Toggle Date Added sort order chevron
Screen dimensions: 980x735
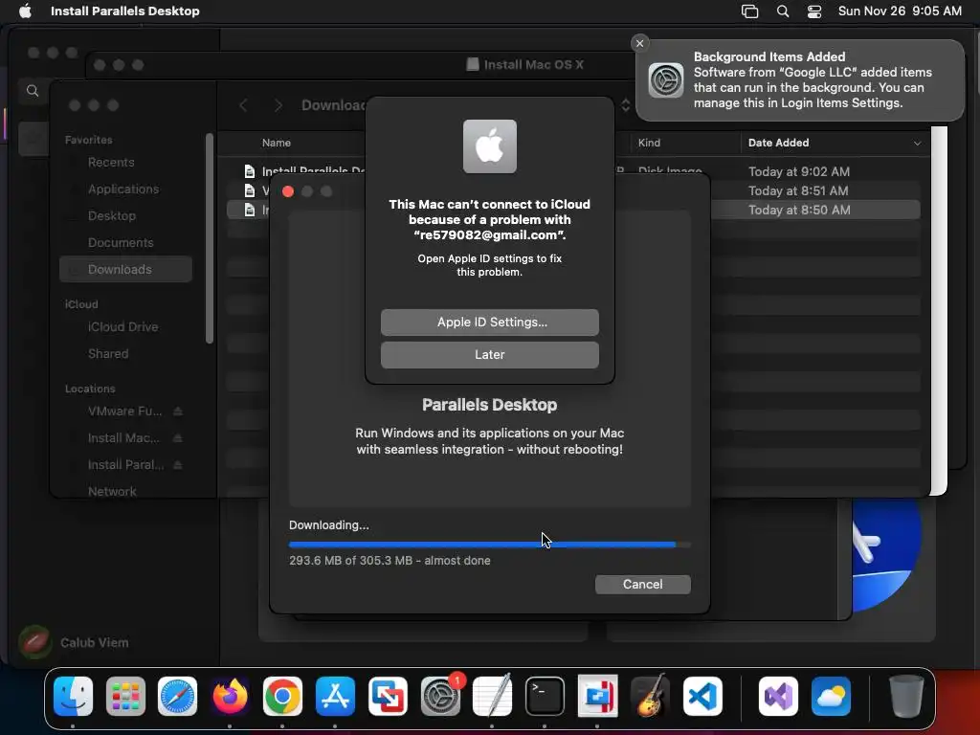[917, 144]
